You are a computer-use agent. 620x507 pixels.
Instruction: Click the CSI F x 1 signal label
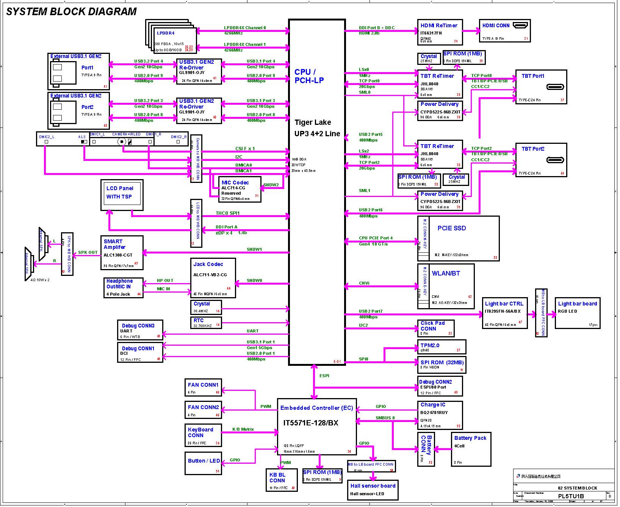245,148
